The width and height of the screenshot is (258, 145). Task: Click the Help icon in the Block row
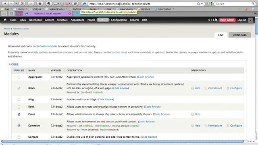tap(193, 88)
